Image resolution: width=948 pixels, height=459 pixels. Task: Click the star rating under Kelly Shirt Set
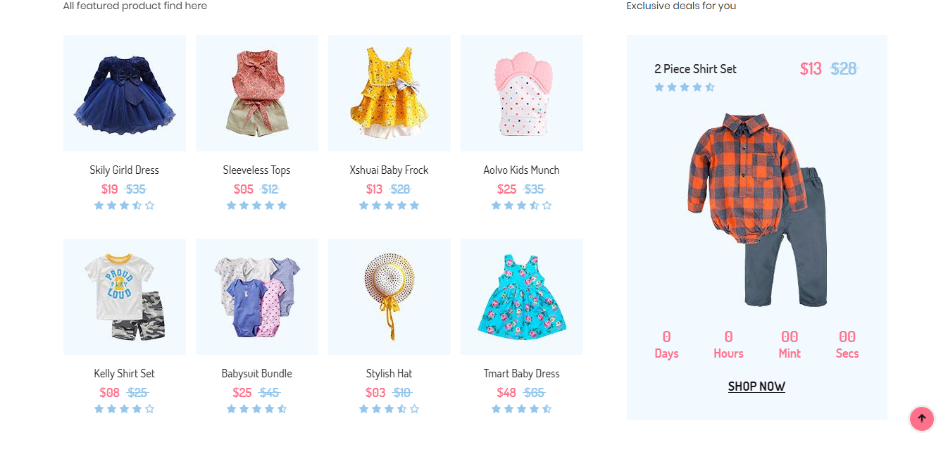pyautogui.click(x=125, y=409)
